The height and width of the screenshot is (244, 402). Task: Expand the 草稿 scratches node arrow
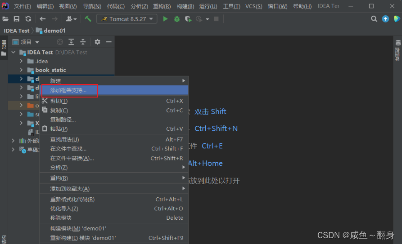click(13, 150)
